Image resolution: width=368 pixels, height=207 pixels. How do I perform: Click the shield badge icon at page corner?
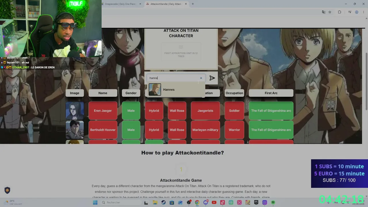(7, 190)
